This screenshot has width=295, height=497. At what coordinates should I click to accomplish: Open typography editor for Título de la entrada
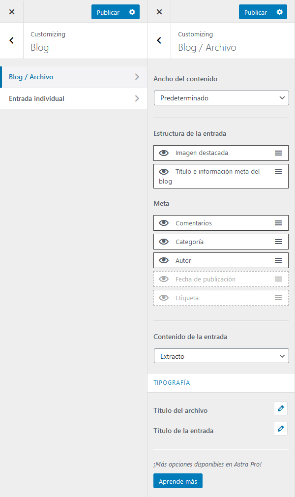point(280,429)
